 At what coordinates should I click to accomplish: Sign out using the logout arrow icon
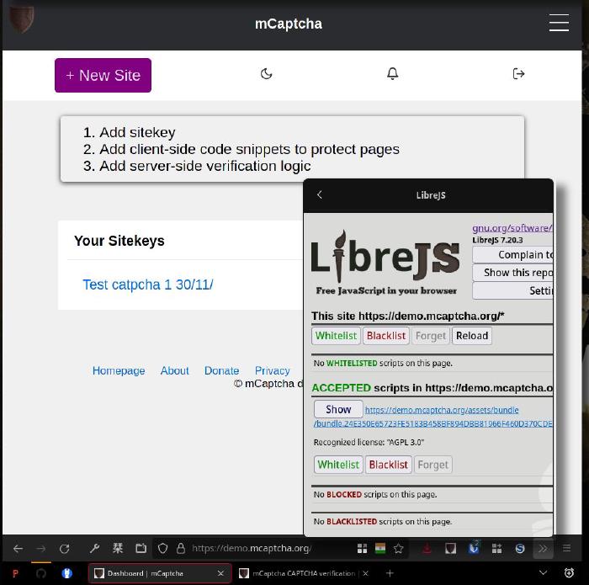point(518,73)
